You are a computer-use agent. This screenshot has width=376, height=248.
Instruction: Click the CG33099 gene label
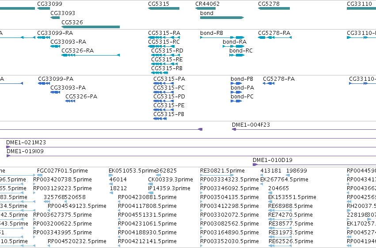click(49, 4)
